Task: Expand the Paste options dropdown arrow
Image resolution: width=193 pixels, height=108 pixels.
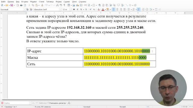Action: [39, 5]
